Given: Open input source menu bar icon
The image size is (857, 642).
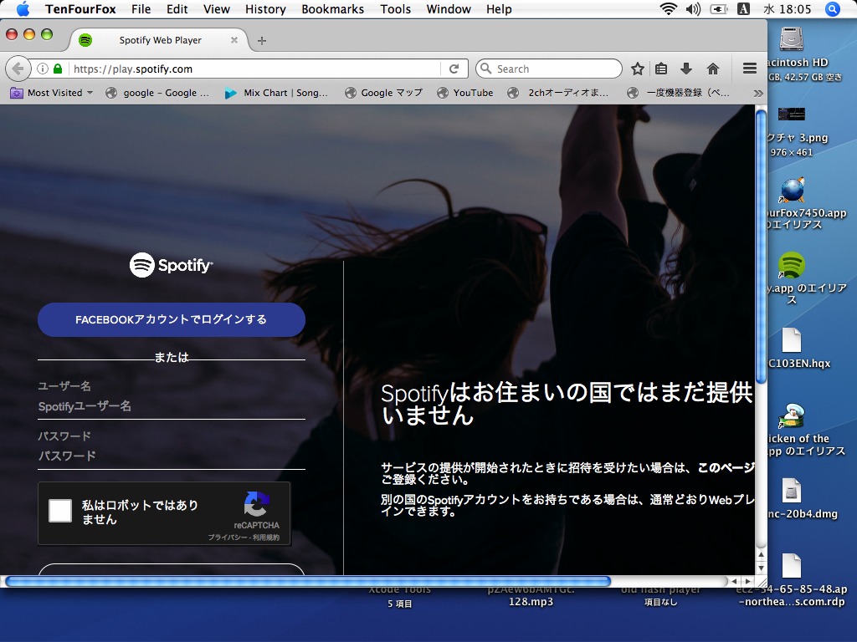Looking at the screenshot, I should [743, 9].
